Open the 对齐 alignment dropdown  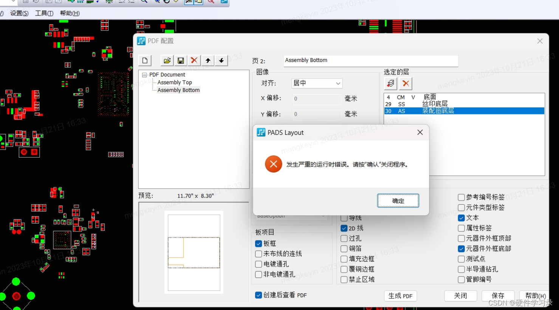[x=338, y=83]
